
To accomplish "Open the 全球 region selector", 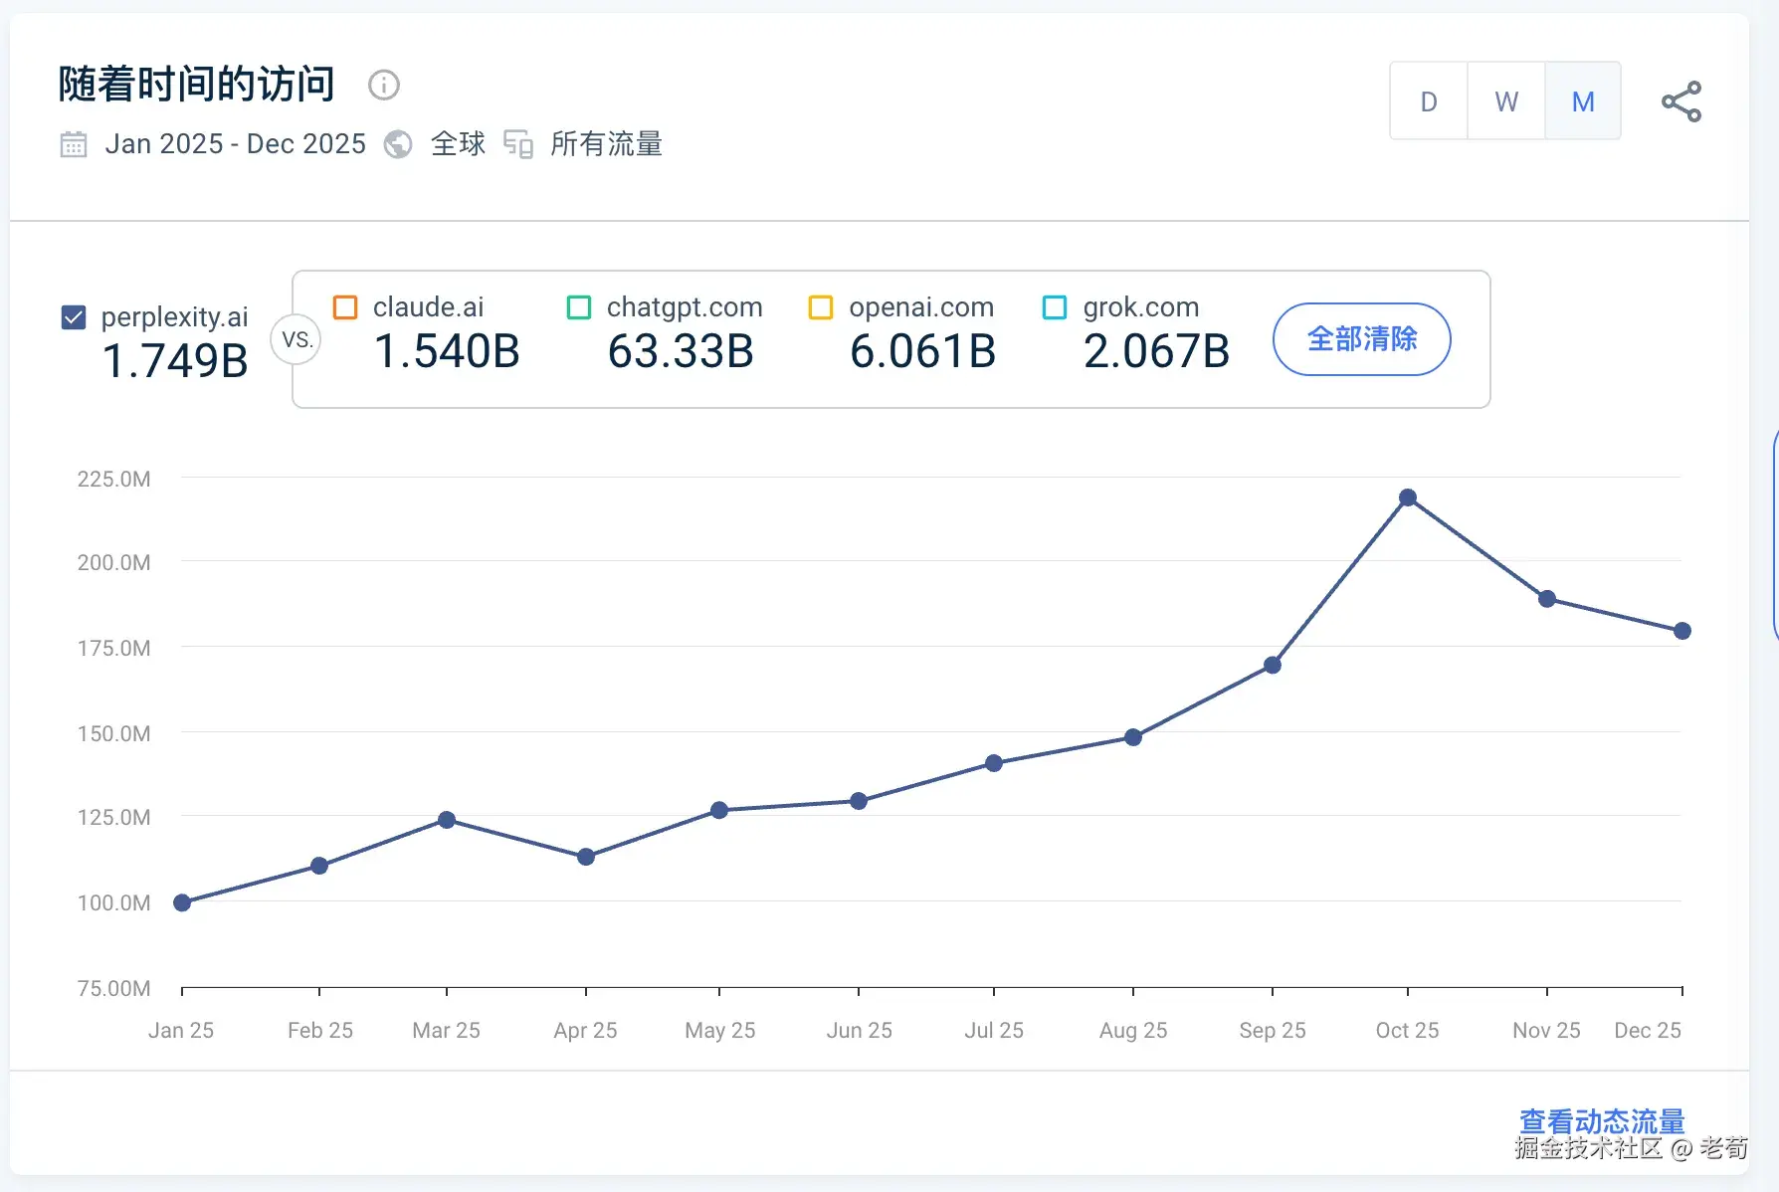I will pos(458,144).
